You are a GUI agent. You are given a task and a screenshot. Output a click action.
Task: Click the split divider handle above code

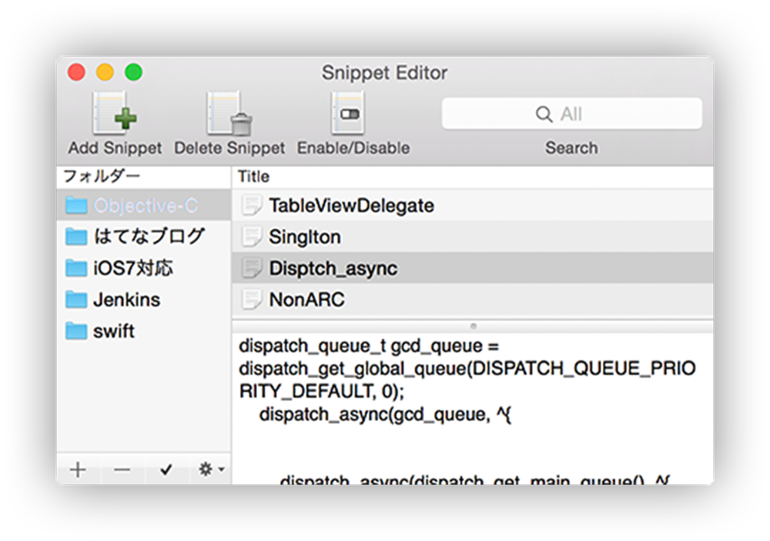pyautogui.click(x=473, y=326)
